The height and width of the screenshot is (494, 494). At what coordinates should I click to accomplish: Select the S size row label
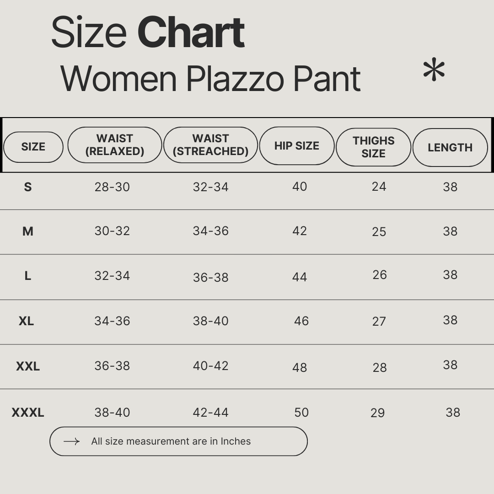click(x=28, y=187)
